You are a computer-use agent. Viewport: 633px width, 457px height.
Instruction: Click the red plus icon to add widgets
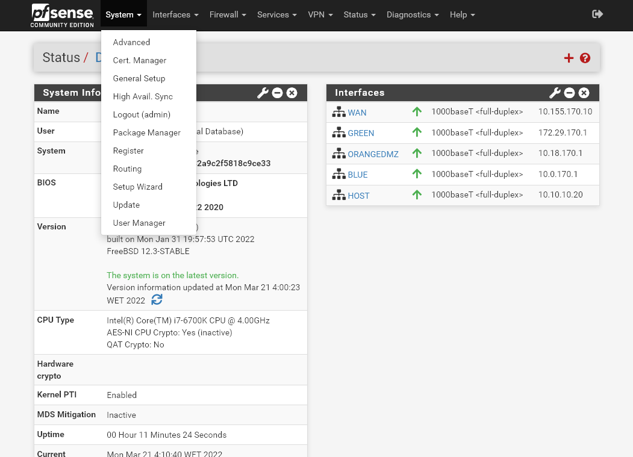[569, 58]
